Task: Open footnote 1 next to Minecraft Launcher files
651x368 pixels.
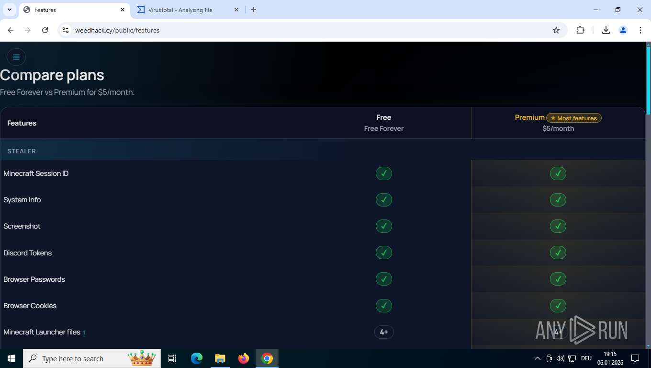Action: click(84, 333)
